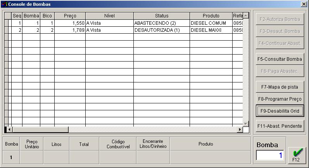The height and width of the screenshot is (168, 309).
Task: Click F6-Paga Abastec. button
Action: (x=280, y=71)
